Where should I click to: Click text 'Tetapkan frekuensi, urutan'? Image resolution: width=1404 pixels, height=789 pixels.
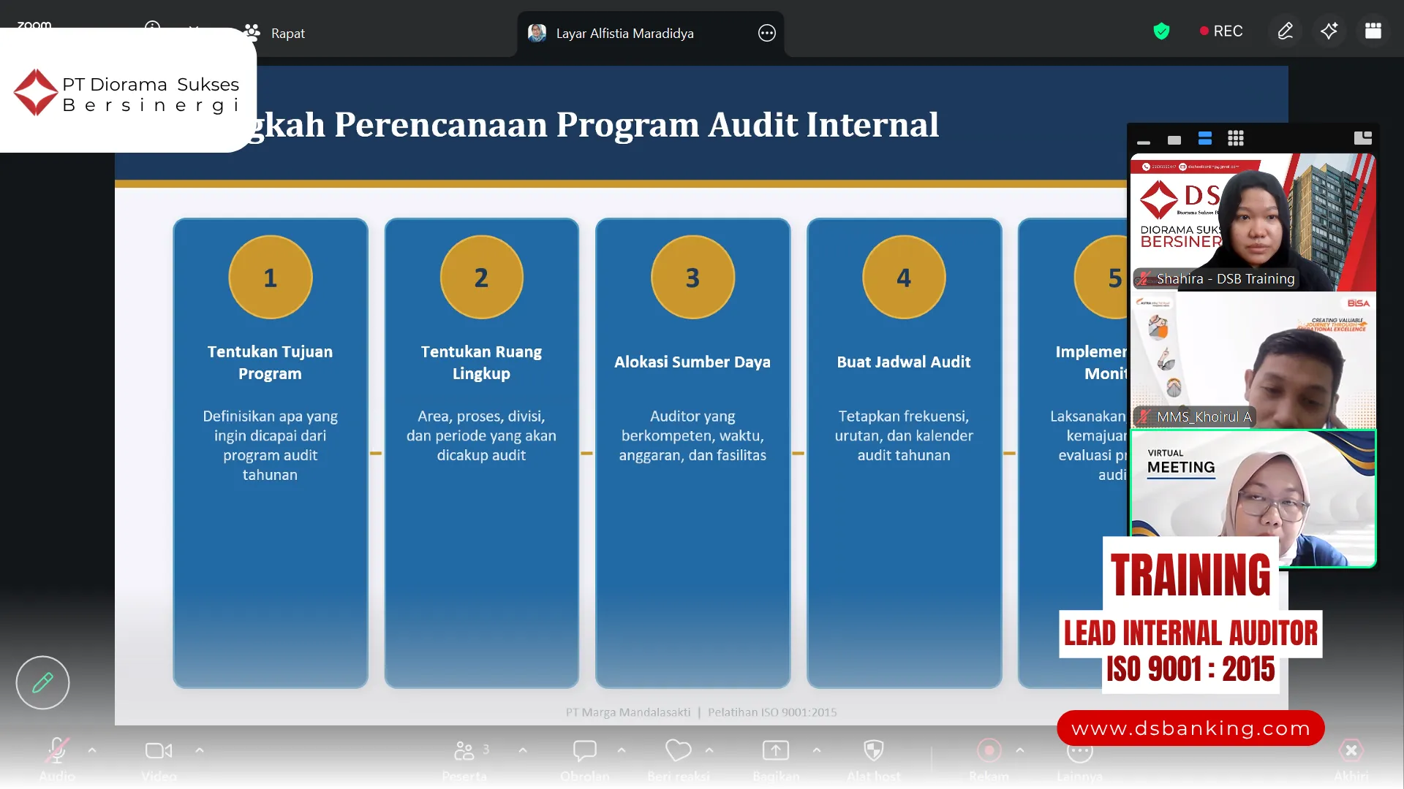(x=904, y=426)
